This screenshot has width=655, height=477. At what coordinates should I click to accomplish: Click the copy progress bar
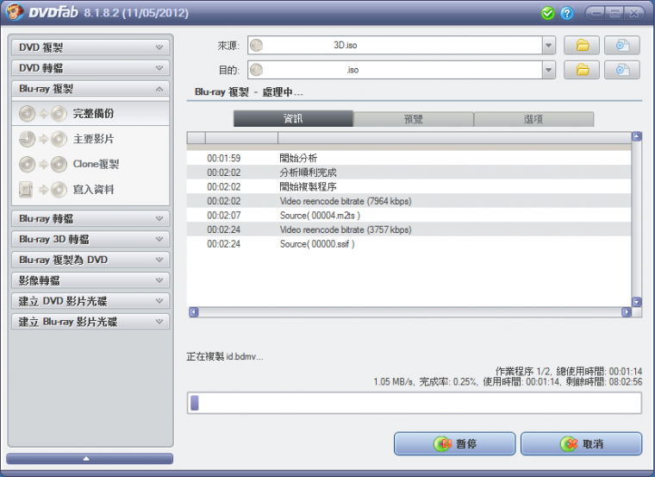[415, 403]
